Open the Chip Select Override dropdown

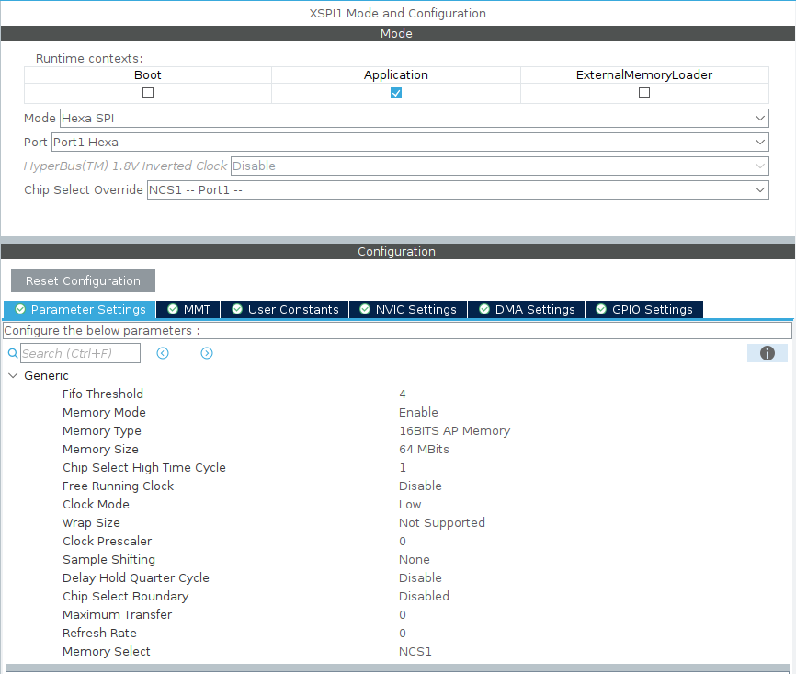759,189
